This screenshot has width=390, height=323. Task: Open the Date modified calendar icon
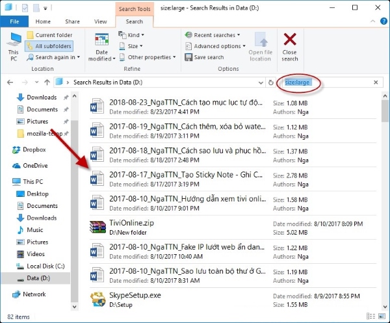[x=102, y=40]
